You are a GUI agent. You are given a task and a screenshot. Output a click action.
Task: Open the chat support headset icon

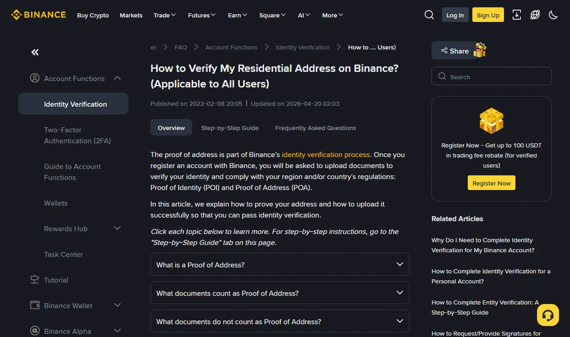click(548, 315)
